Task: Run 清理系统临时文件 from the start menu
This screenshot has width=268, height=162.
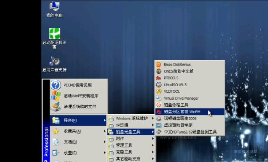Action: pos(79,107)
